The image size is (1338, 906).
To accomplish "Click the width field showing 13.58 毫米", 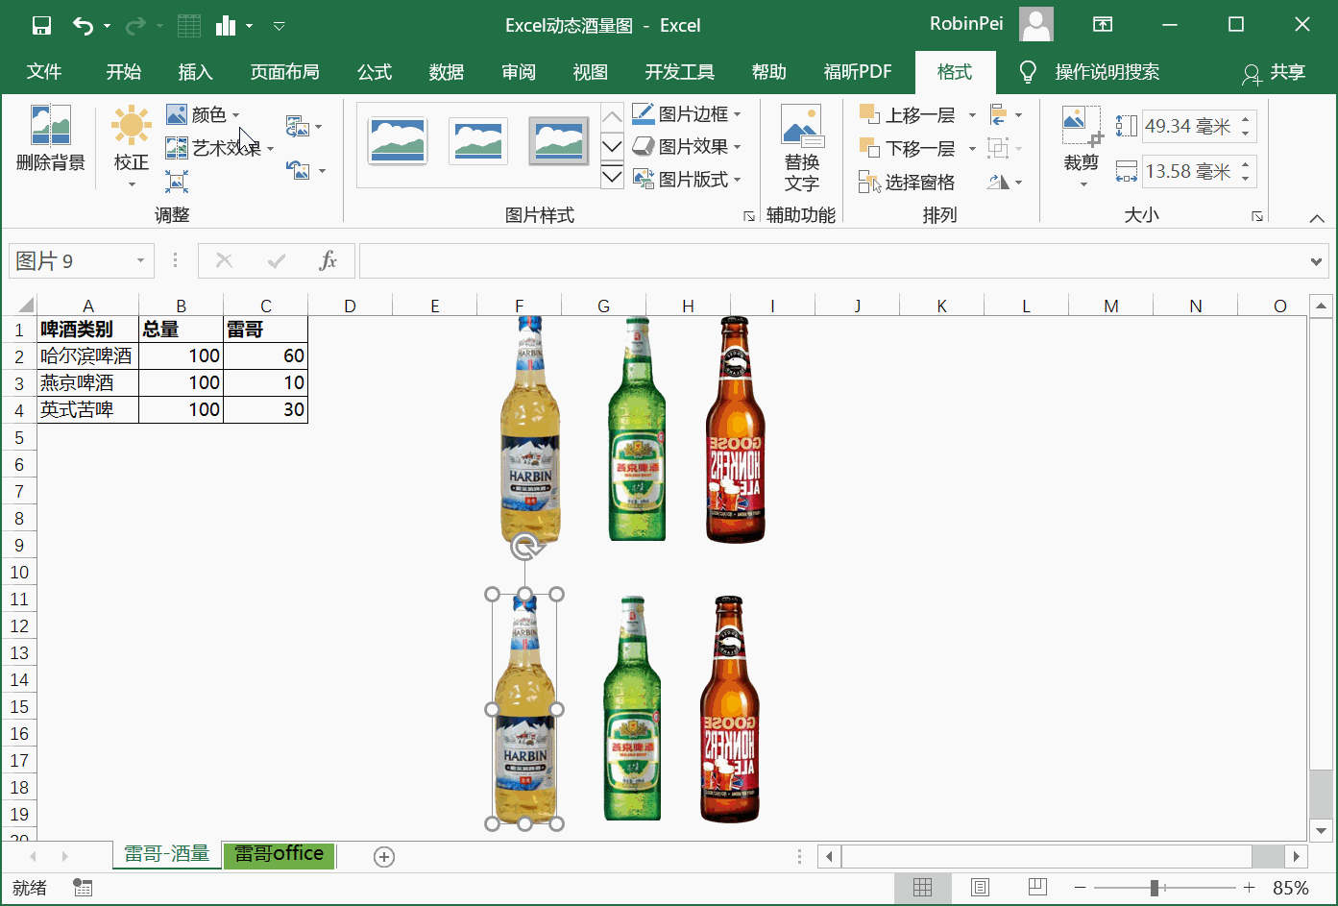I will [x=1187, y=171].
